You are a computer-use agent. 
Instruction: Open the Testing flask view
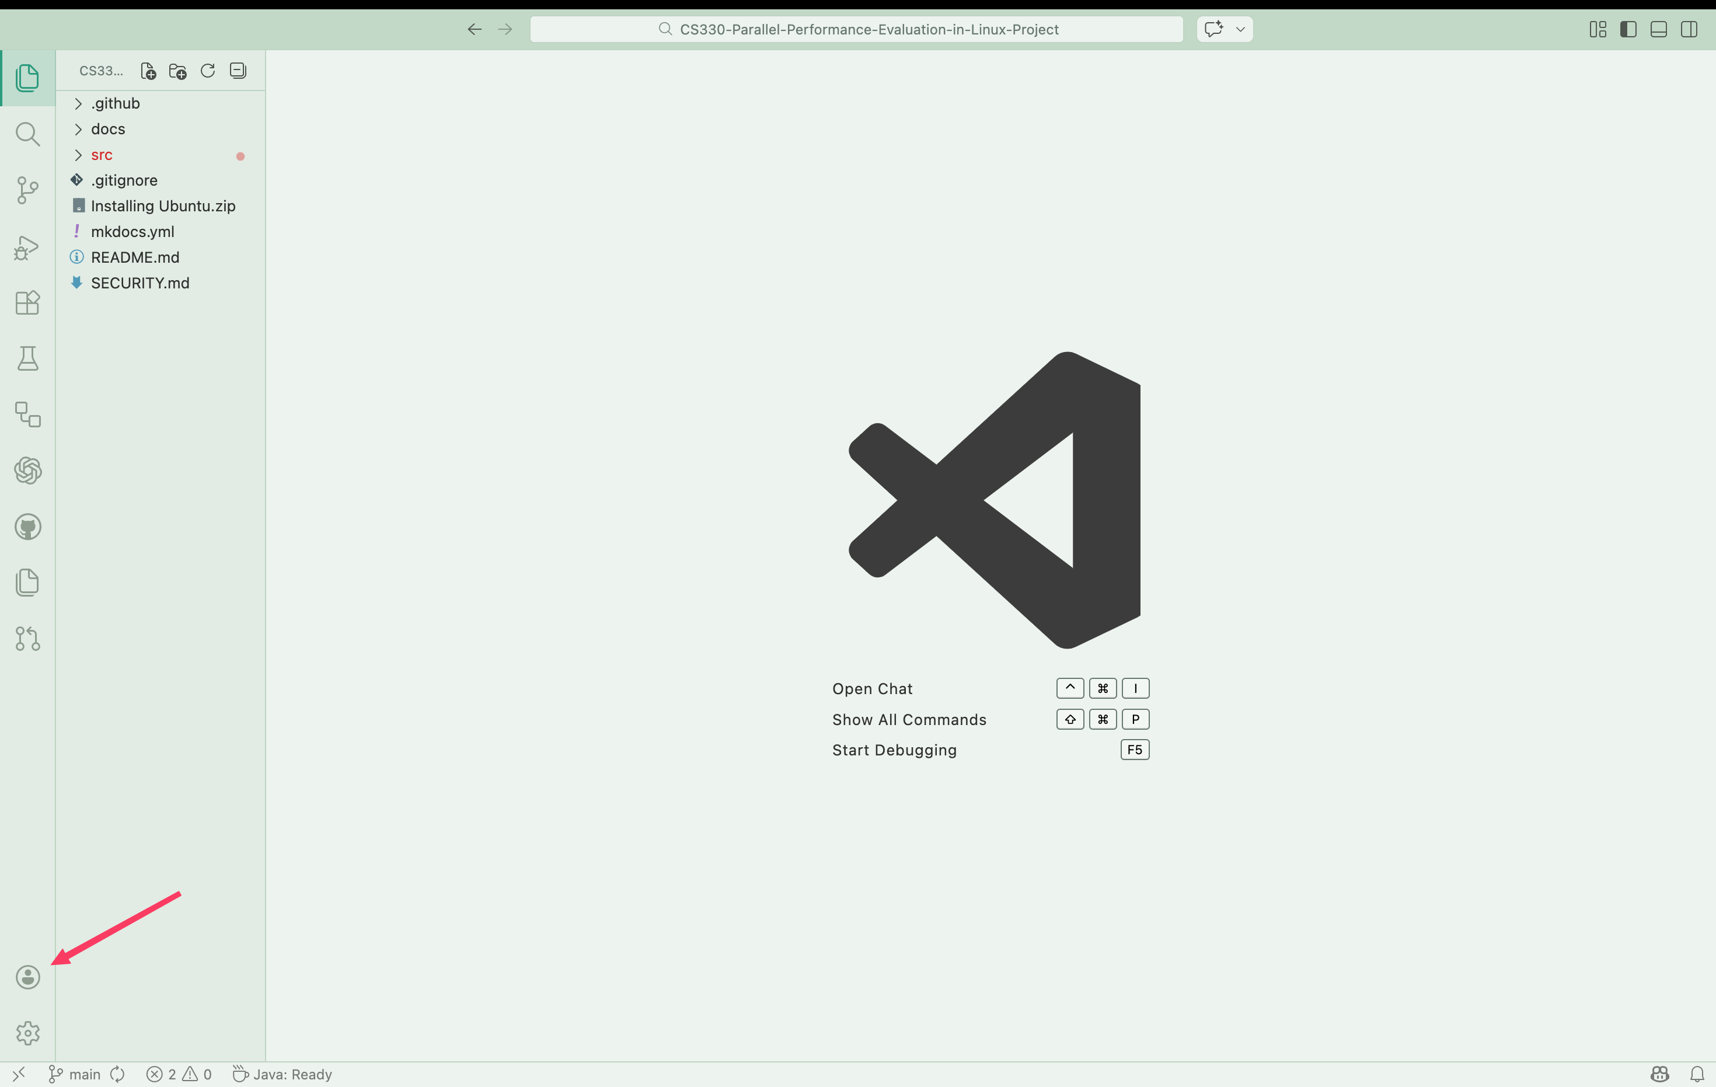[27, 358]
